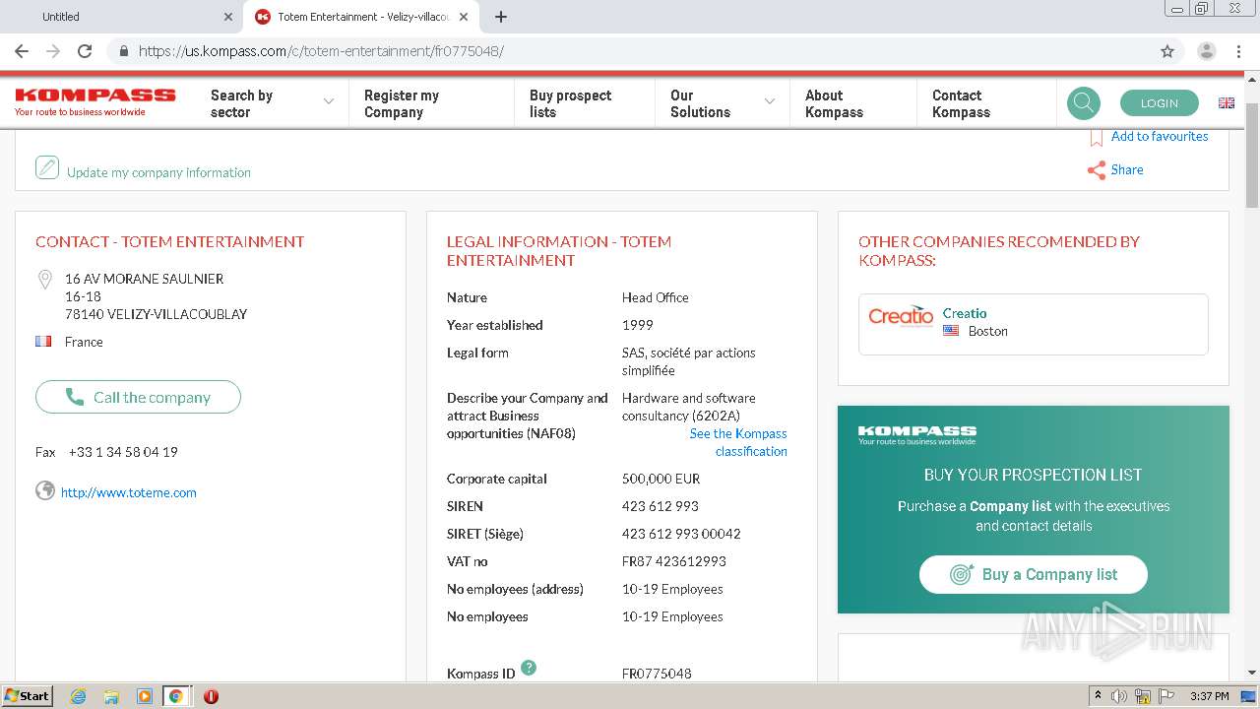Expand the Our Solutions chevron
The height and width of the screenshot is (709, 1260).
pyautogui.click(x=770, y=101)
